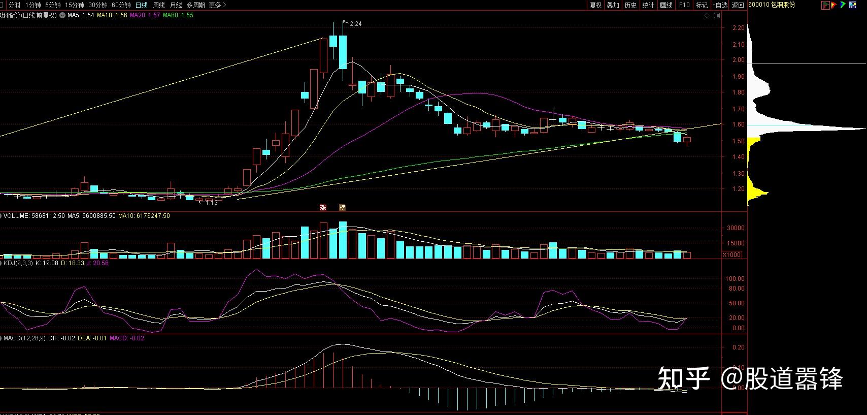Select the 60分钟 period tab
Image resolution: width=867 pixels, height=415 pixels.
tap(121, 5)
